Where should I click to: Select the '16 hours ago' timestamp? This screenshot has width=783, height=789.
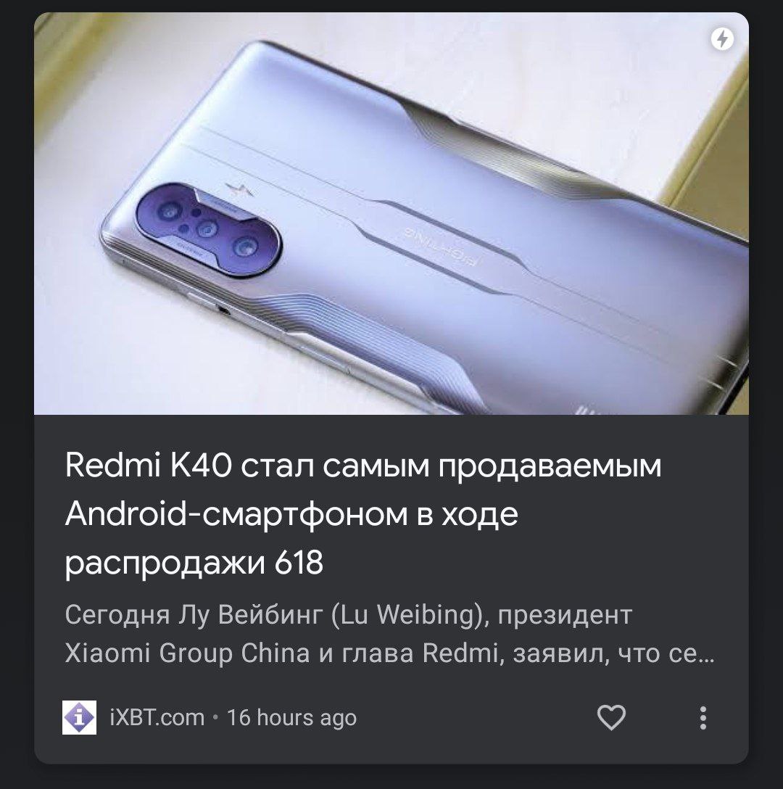pos(292,717)
